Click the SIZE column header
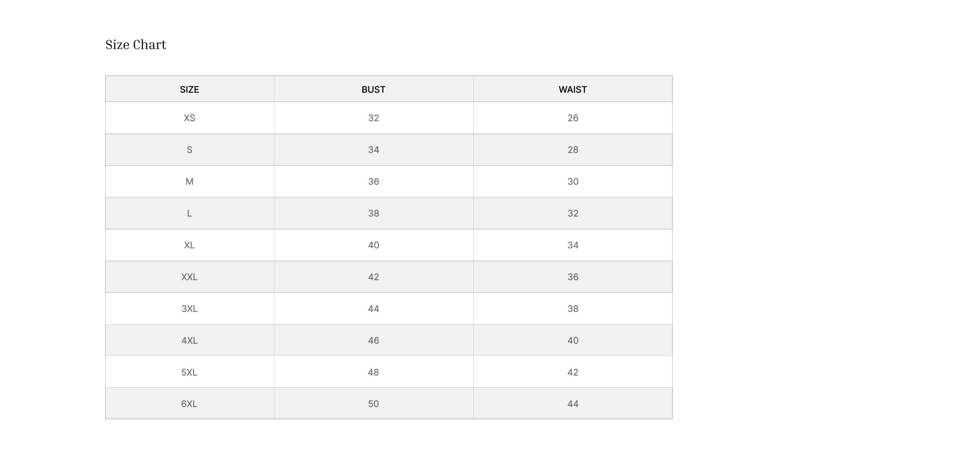 pos(189,89)
